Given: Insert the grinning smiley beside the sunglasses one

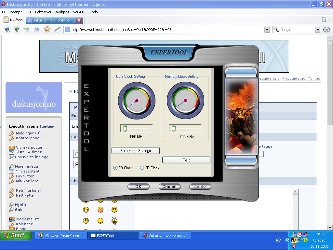Looking at the screenshot, I should (86, 210).
